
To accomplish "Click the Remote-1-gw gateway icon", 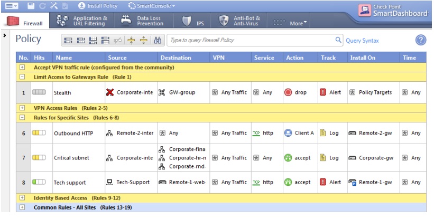I will tap(353, 182).
